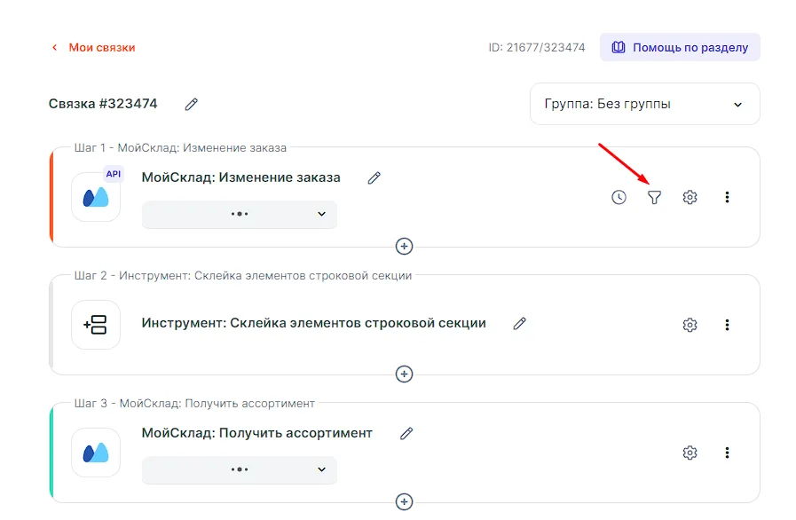
Task: Rename step МойСклад: Получить ассортимент with pencil
Action: click(x=406, y=433)
